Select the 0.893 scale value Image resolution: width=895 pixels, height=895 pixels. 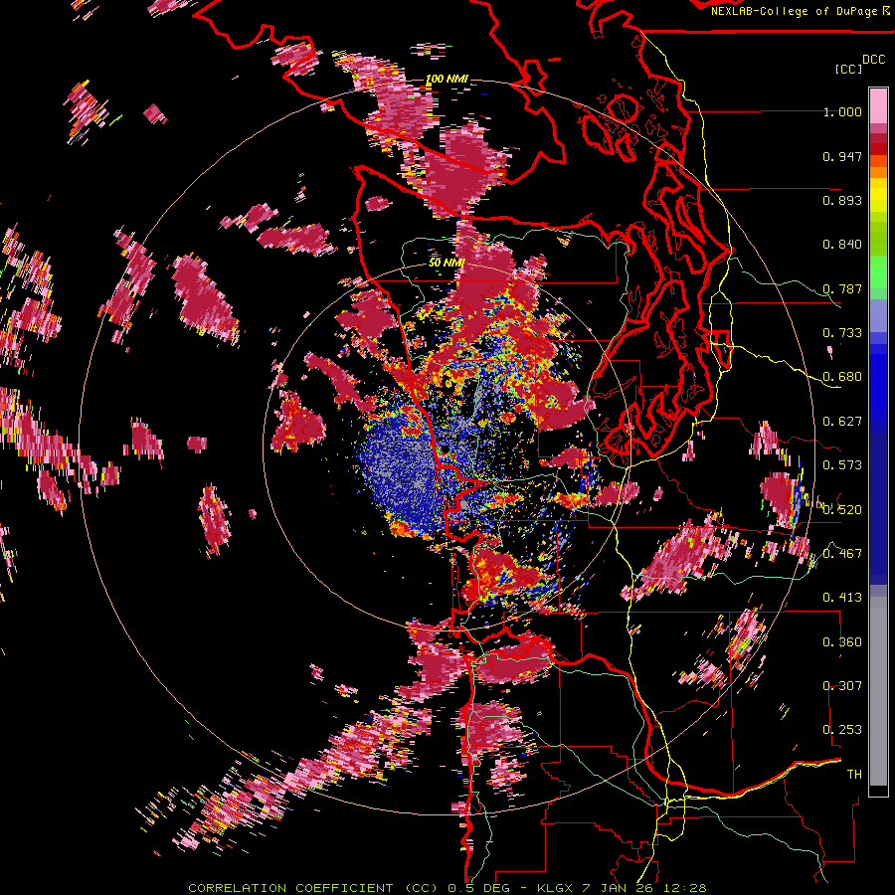coord(842,200)
